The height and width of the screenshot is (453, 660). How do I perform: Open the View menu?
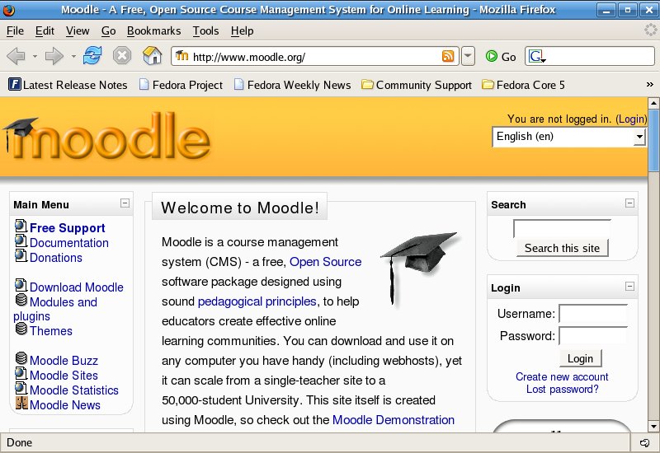pyautogui.click(x=78, y=30)
